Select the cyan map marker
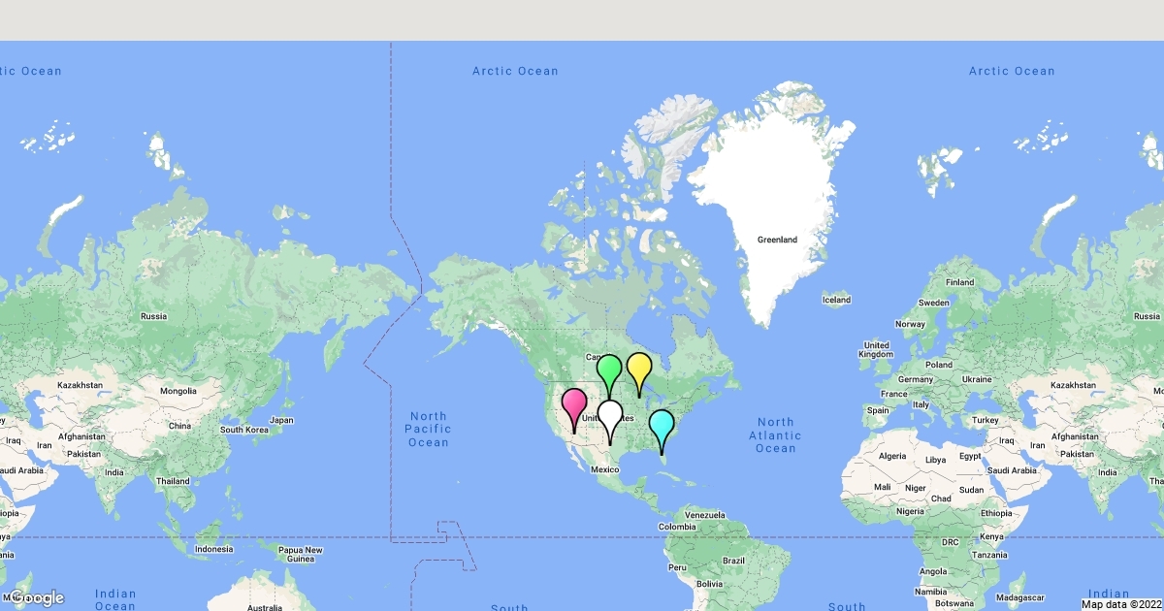Viewport: 1164px width, 611px height. click(662, 424)
